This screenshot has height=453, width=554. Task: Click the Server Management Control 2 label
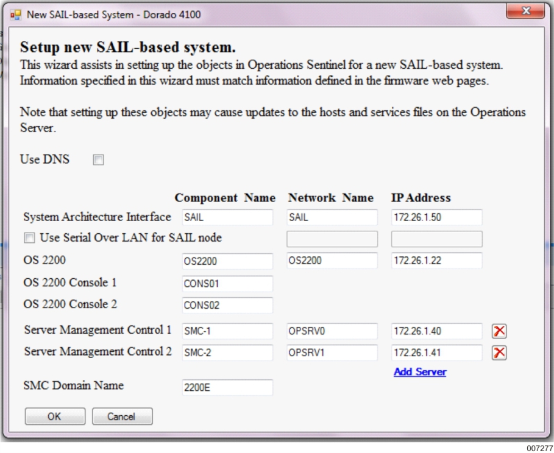coord(98,351)
